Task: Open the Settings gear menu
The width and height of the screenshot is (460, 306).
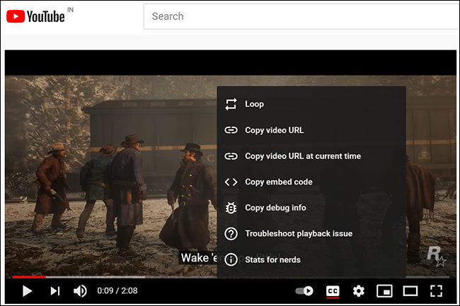Action: (x=359, y=291)
